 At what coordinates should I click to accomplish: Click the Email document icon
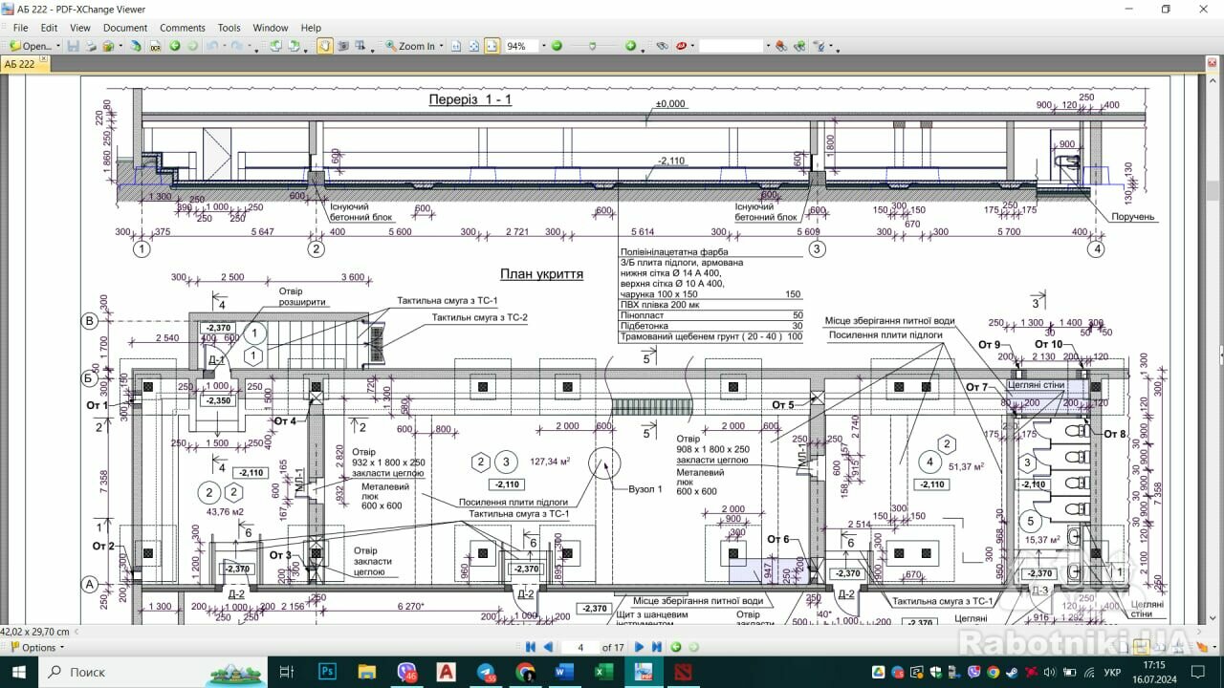108,46
